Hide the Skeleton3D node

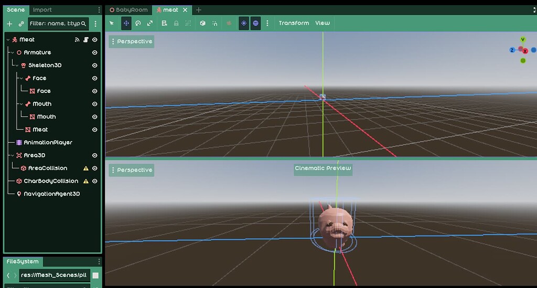95,66
